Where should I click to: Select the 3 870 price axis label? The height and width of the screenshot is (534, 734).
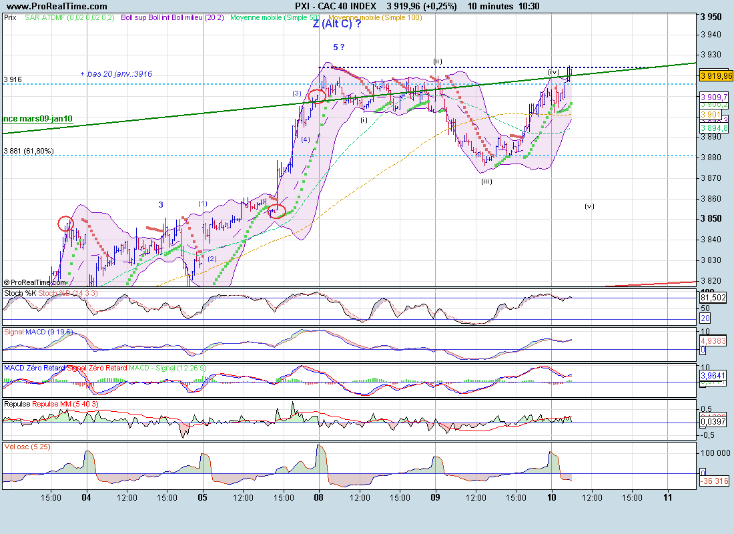coord(711,178)
